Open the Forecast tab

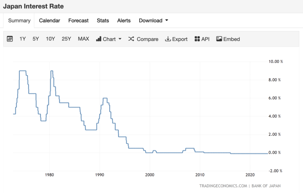(78, 21)
